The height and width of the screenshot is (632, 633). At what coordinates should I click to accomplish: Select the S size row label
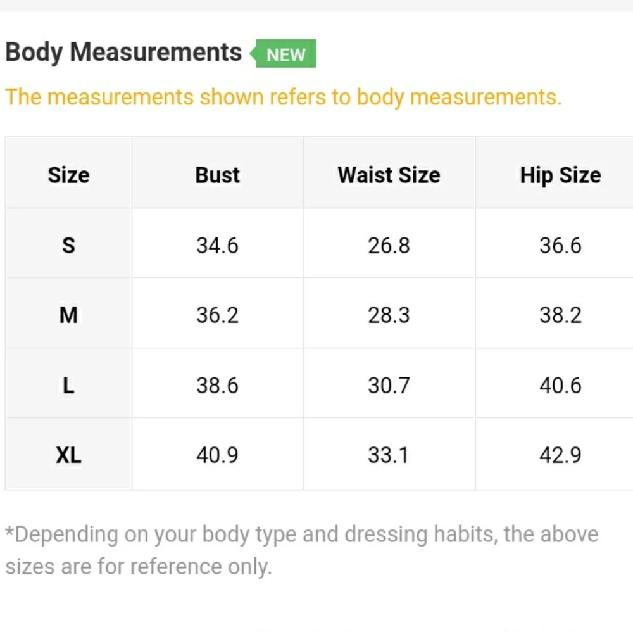pyautogui.click(x=68, y=245)
